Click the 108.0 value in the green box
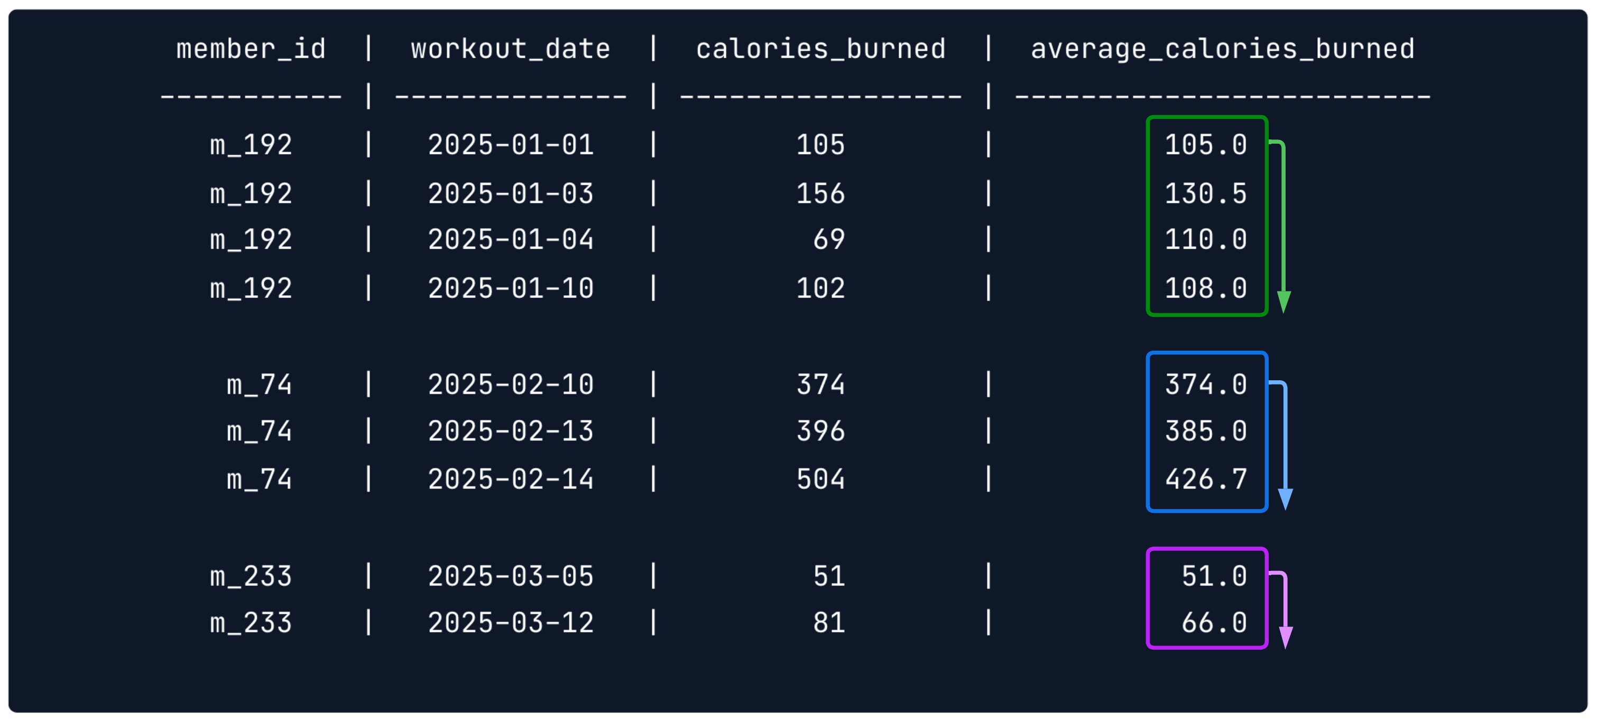This screenshot has width=1598, height=722. tap(1205, 288)
